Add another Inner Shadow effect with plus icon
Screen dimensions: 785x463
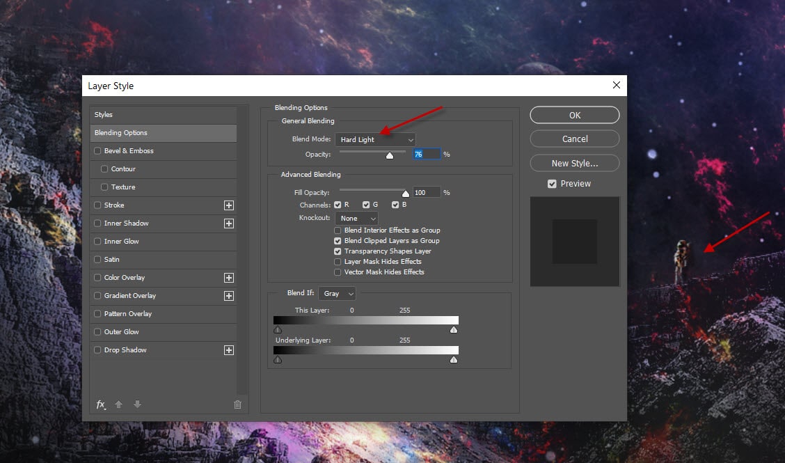click(228, 223)
